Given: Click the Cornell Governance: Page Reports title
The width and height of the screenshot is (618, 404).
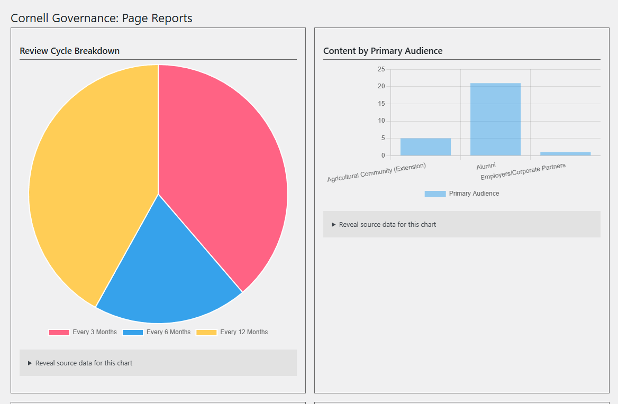Looking at the screenshot, I should pos(101,18).
